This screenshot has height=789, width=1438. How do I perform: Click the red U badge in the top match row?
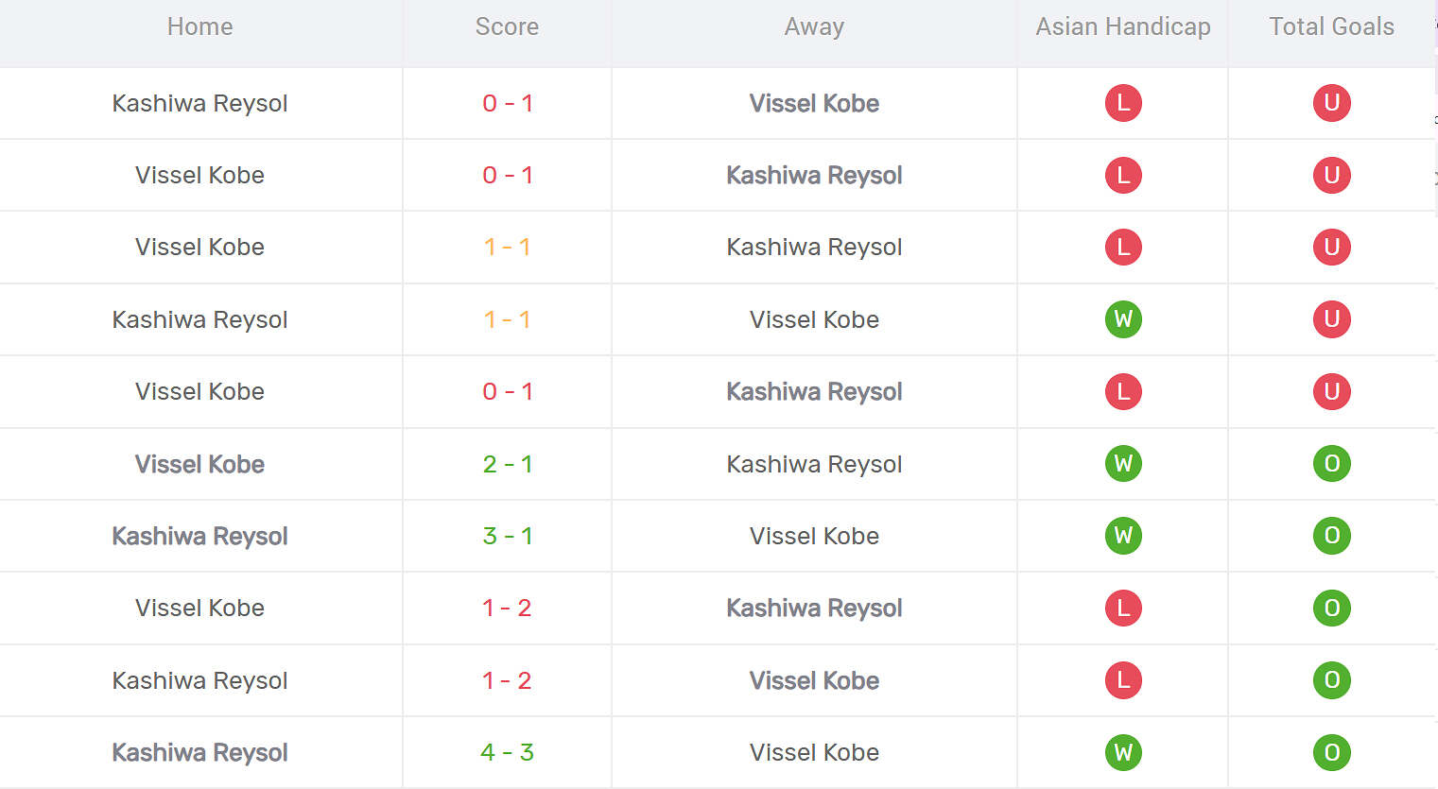click(x=1331, y=103)
